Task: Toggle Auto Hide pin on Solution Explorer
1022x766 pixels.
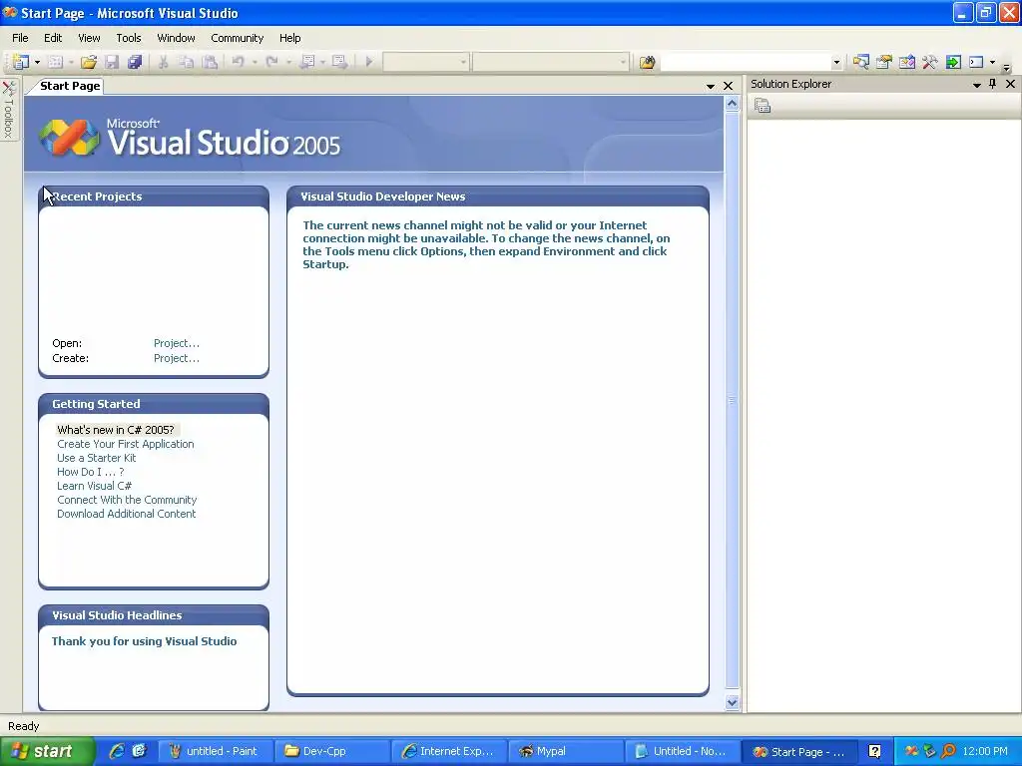Action: (x=993, y=84)
